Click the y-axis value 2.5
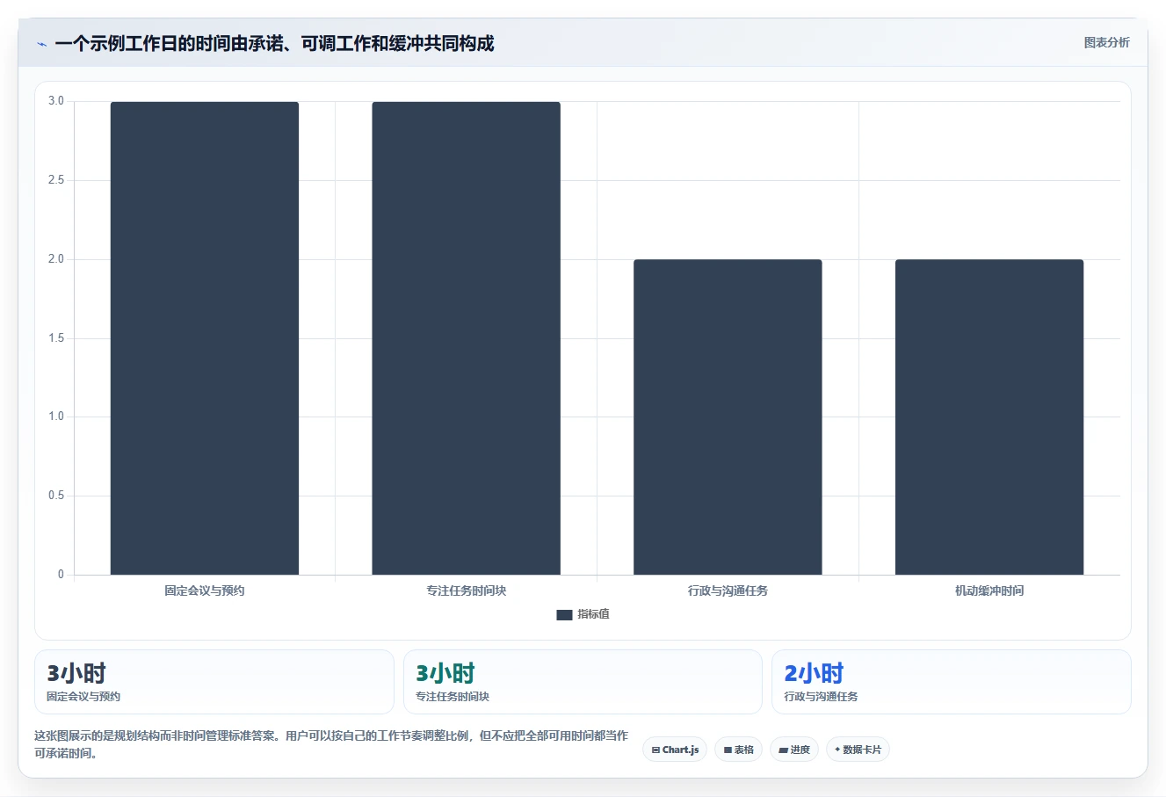The image size is (1166, 797). (x=56, y=180)
